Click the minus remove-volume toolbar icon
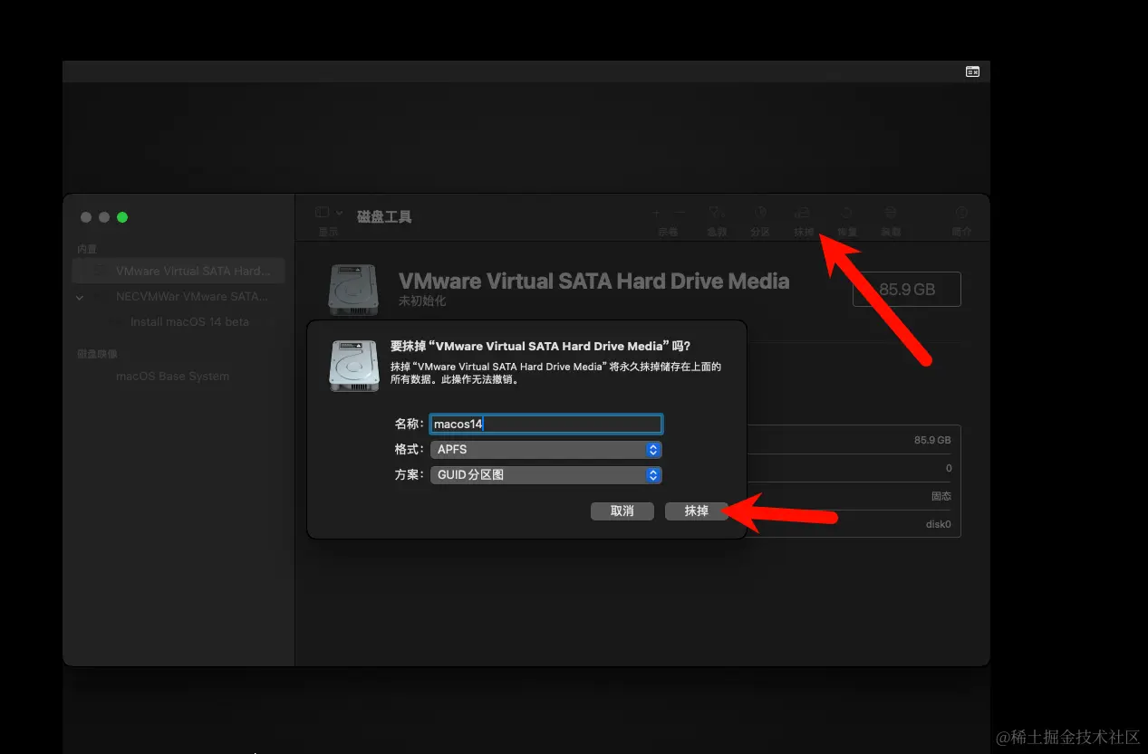The width and height of the screenshot is (1148, 754). click(x=680, y=213)
